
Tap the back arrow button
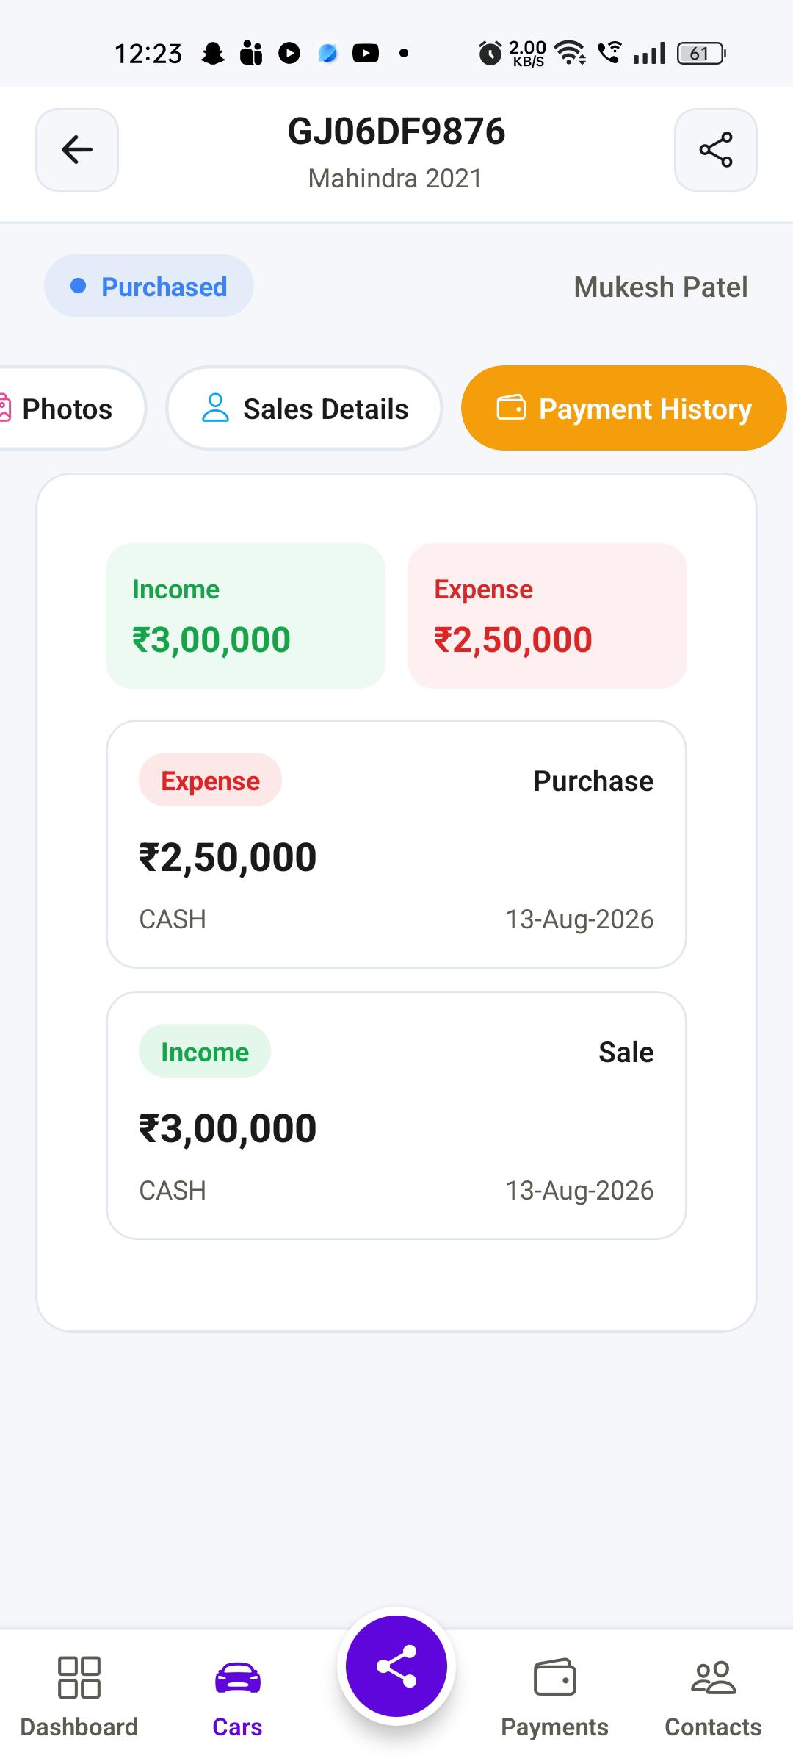77,150
